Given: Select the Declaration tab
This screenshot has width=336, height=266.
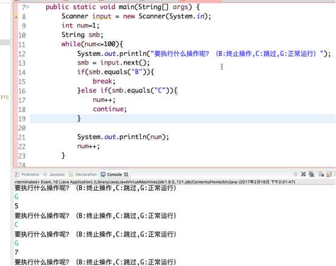Looking at the screenshot, I should (83, 174).
